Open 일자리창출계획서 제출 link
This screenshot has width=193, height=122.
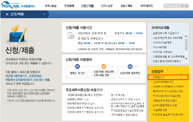point(165,105)
